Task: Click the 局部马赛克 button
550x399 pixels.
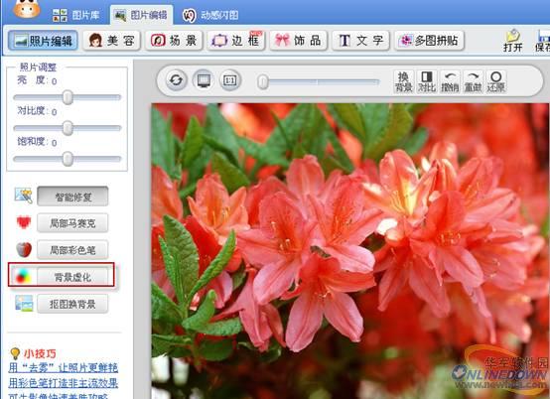Action: (72, 223)
